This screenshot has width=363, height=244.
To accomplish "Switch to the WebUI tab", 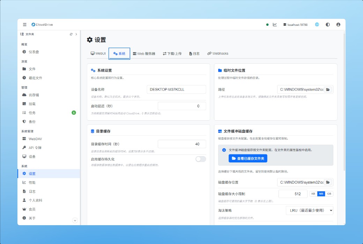I will click(x=98, y=53).
